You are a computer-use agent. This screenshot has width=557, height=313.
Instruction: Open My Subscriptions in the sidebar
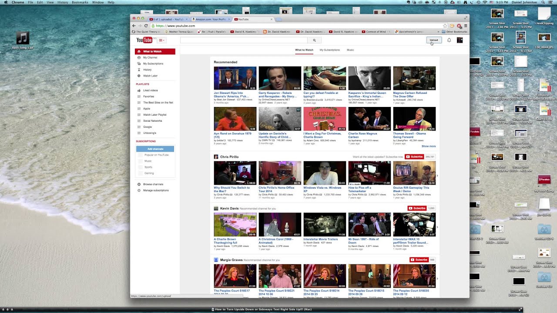153,63
